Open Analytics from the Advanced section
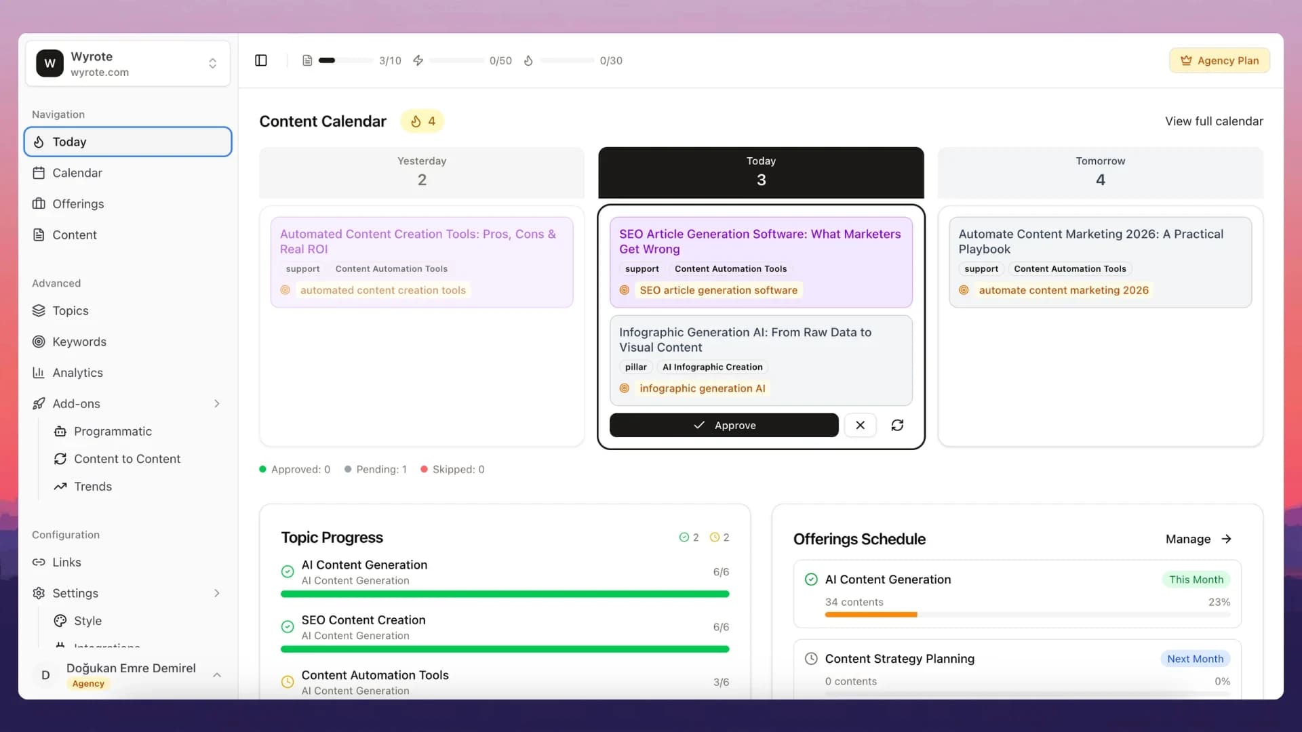Viewport: 1302px width, 732px height. click(77, 373)
